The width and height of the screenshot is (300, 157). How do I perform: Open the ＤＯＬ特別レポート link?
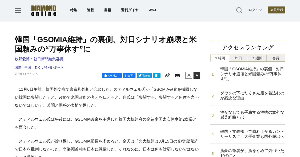click(x=49, y=68)
